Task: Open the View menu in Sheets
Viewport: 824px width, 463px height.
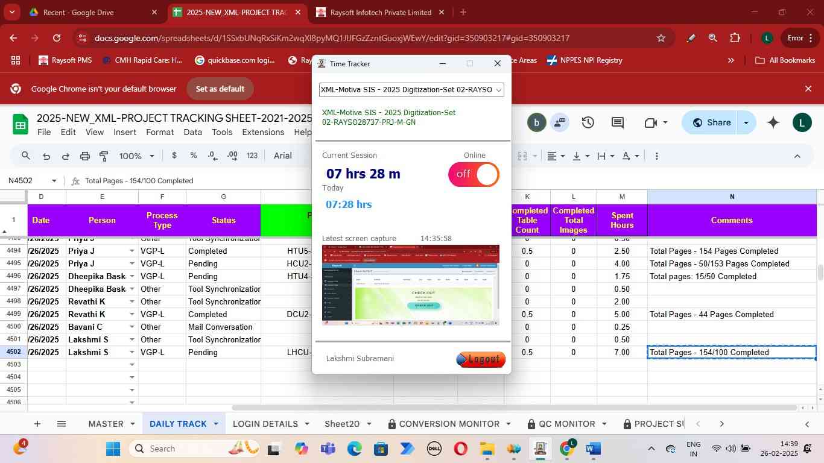Action: coord(95,132)
